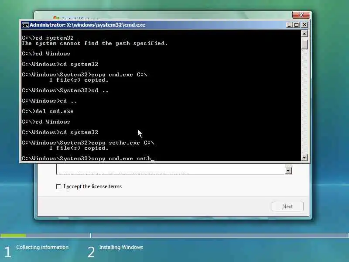Click 'The system cannot find the path specified.' line
The image size is (349, 262).
[x=95, y=43]
